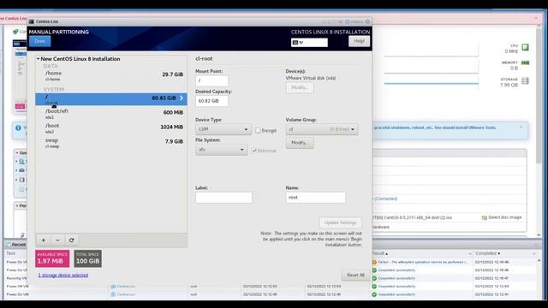Click the CPU chip icon in vSphere window
This screenshot has height=308, width=548.
525,47
